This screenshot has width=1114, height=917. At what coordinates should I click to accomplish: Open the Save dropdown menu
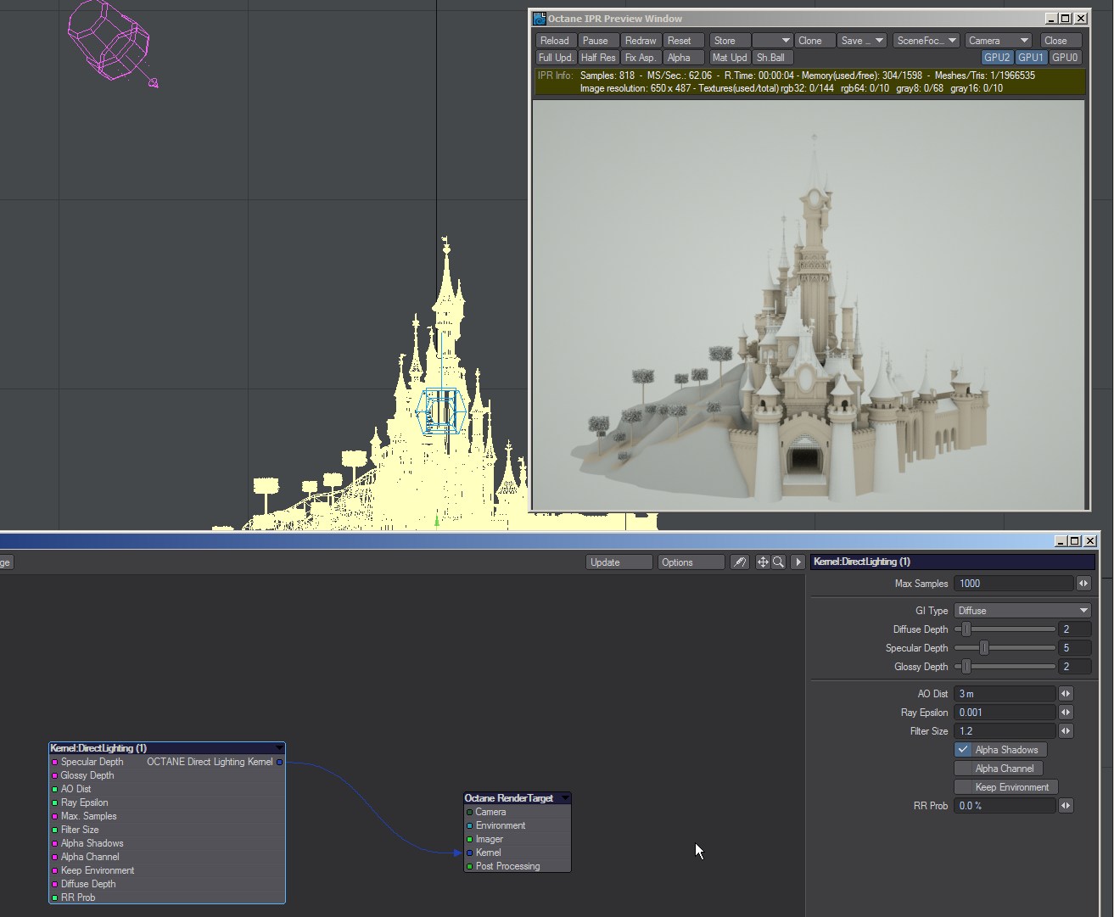tap(861, 41)
